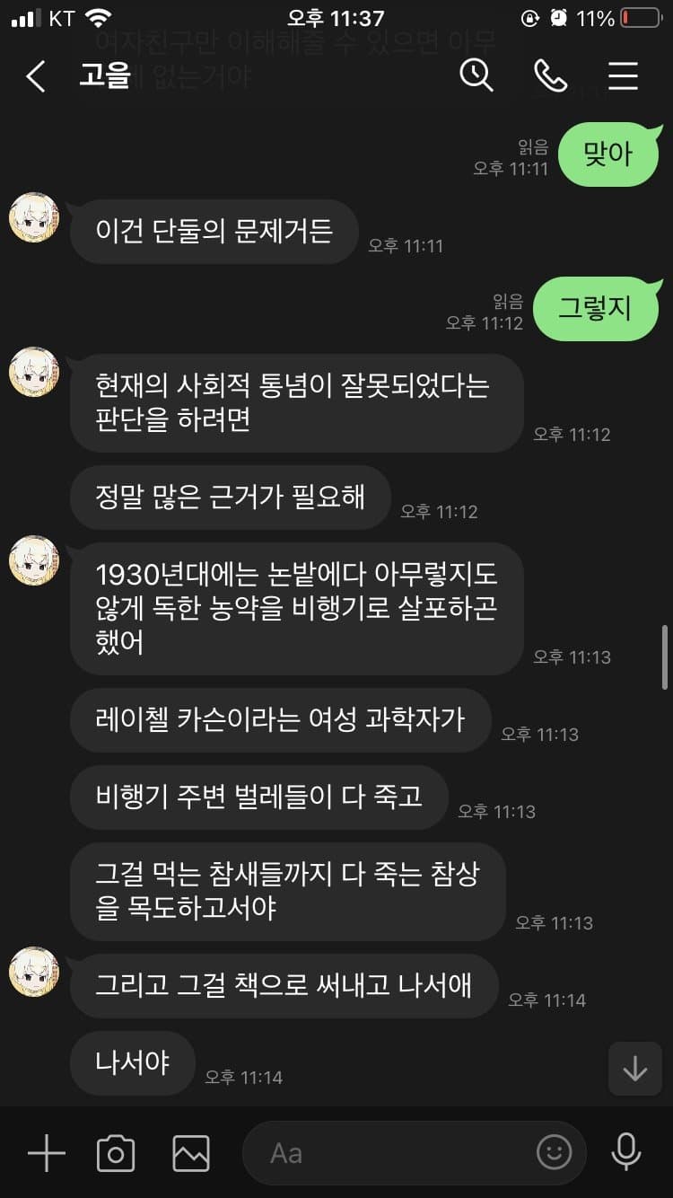Select the green 그렇지 sent bubble
Screen dimensions: 673x1198
coord(596,309)
